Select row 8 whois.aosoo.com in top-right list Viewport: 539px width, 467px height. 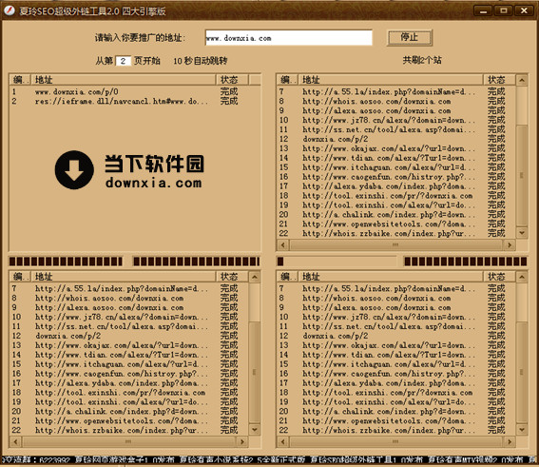point(395,101)
